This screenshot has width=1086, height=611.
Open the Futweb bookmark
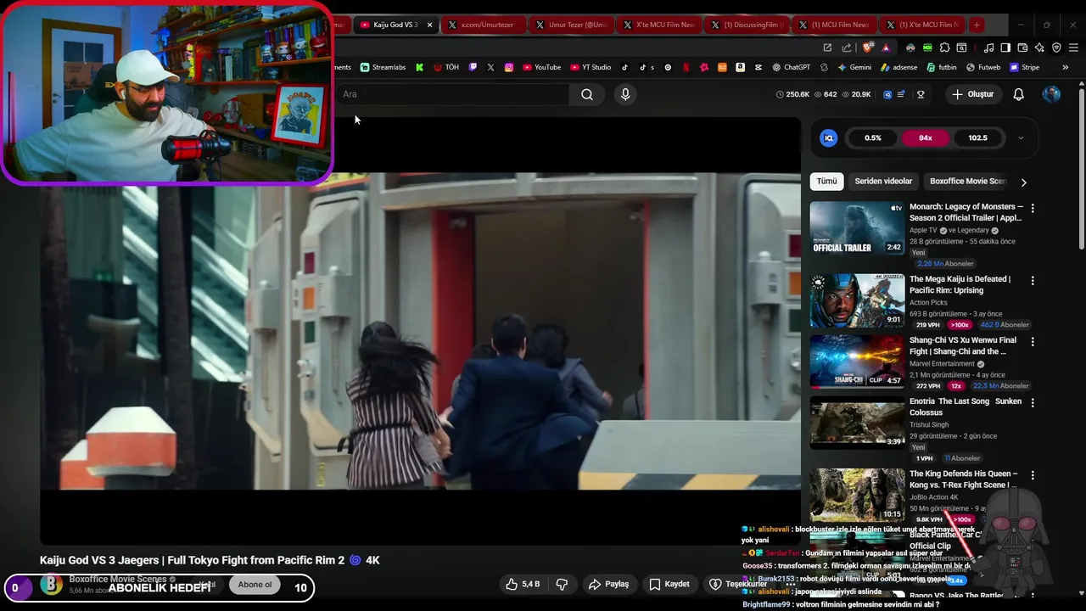pos(982,67)
